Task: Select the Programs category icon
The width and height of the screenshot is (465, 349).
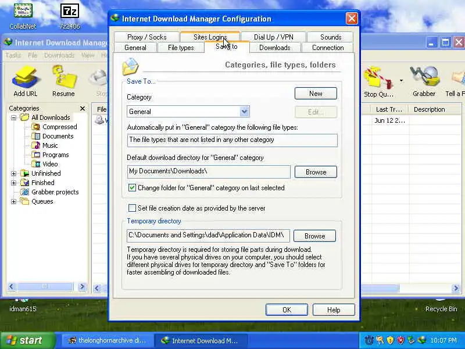Action: (x=35, y=155)
